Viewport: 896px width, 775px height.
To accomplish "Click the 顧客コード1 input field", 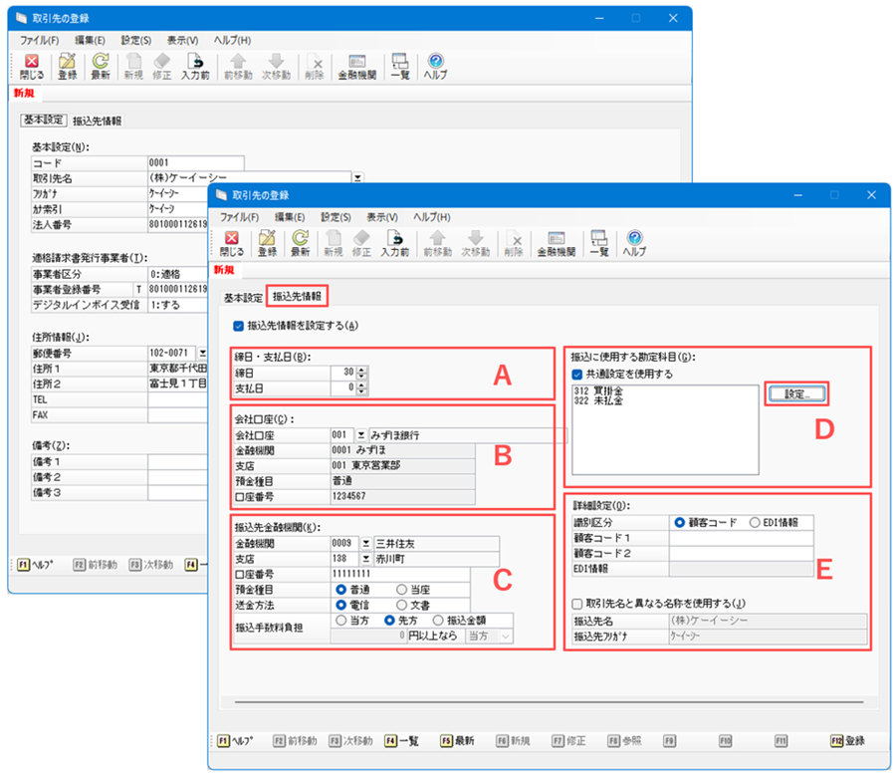I will coord(766,538).
